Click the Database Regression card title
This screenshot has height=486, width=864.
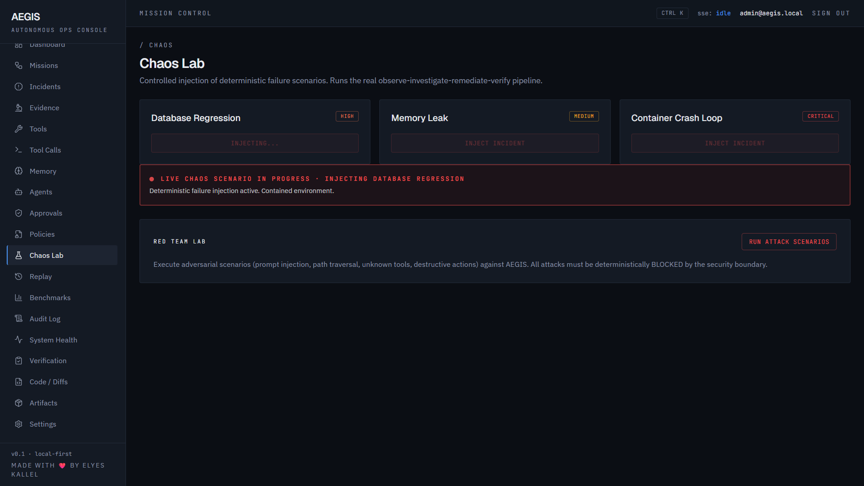[196, 118]
